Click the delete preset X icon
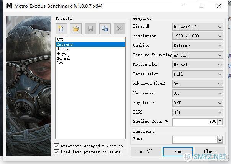The image size is (231, 164). (120, 29)
